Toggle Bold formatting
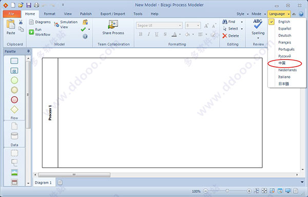This screenshot has width=308, height=197. click(x=141, y=34)
